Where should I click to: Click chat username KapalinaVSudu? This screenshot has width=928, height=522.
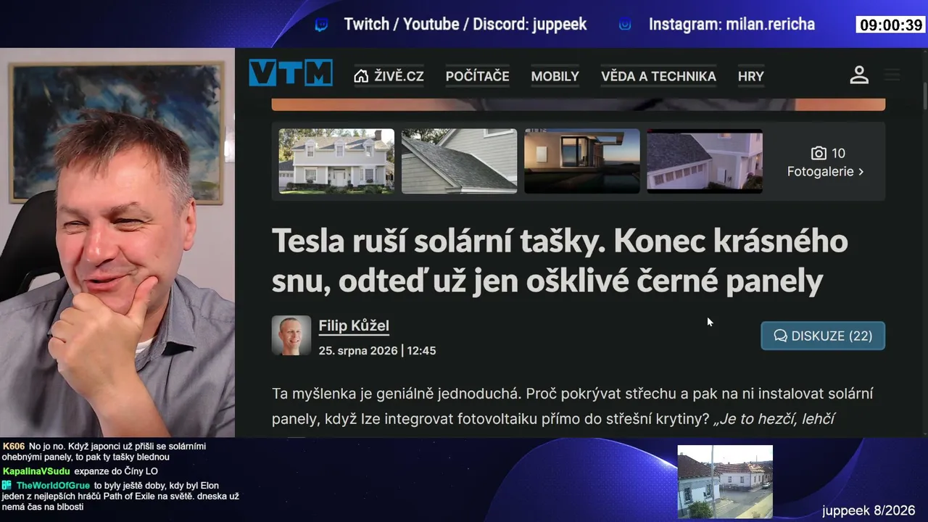36,471
